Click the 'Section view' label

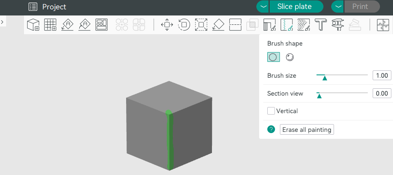285,94
